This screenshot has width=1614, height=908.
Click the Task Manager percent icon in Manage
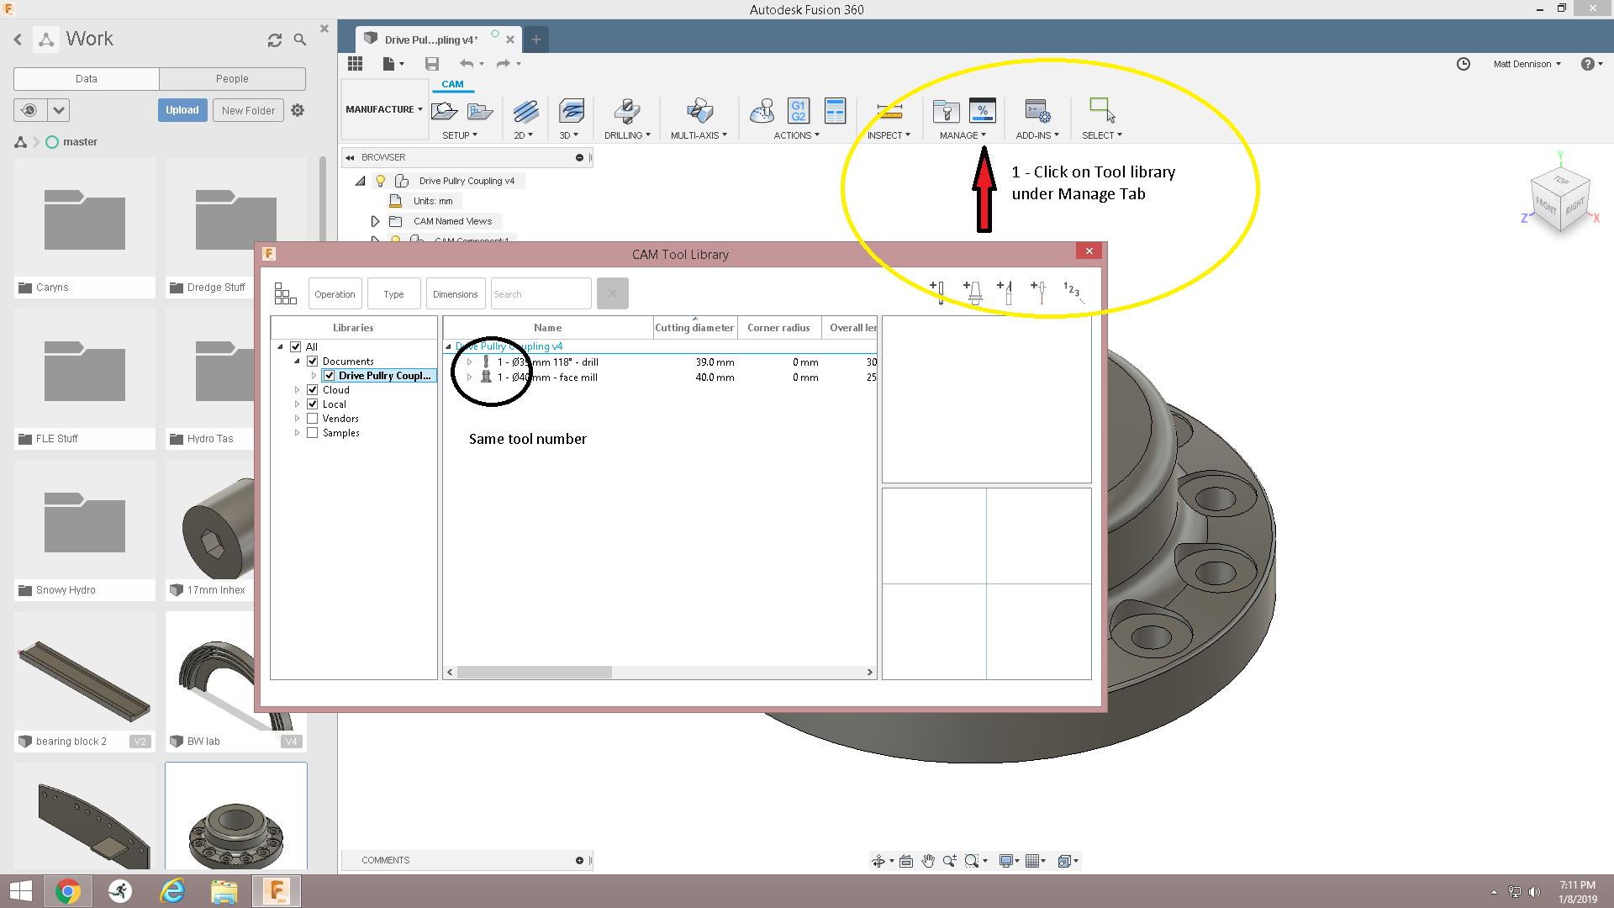(x=982, y=111)
